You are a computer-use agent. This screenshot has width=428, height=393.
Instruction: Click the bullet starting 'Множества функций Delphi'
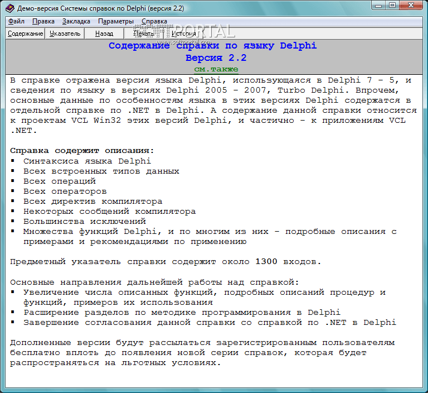(210, 237)
